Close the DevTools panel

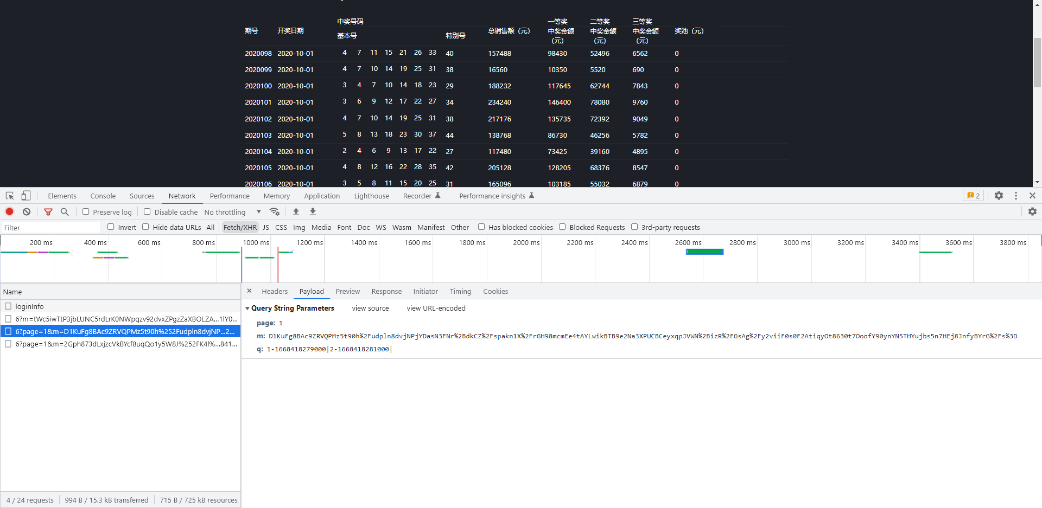point(1032,196)
